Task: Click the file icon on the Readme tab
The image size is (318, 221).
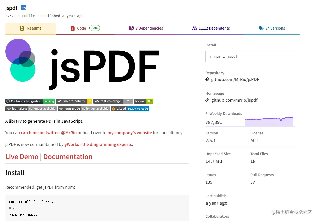Action: [22, 28]
